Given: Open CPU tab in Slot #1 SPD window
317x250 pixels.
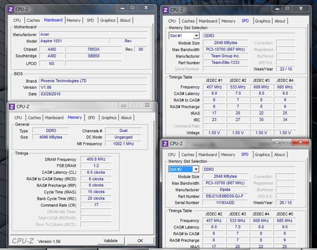Looking at the screenshot, I should click(172, 21).
